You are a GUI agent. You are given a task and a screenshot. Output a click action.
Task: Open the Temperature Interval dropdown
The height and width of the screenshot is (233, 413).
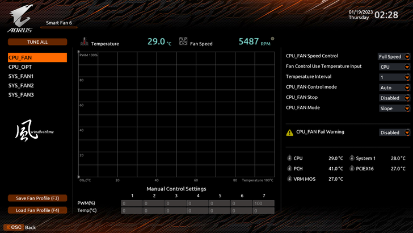point(395,77)
